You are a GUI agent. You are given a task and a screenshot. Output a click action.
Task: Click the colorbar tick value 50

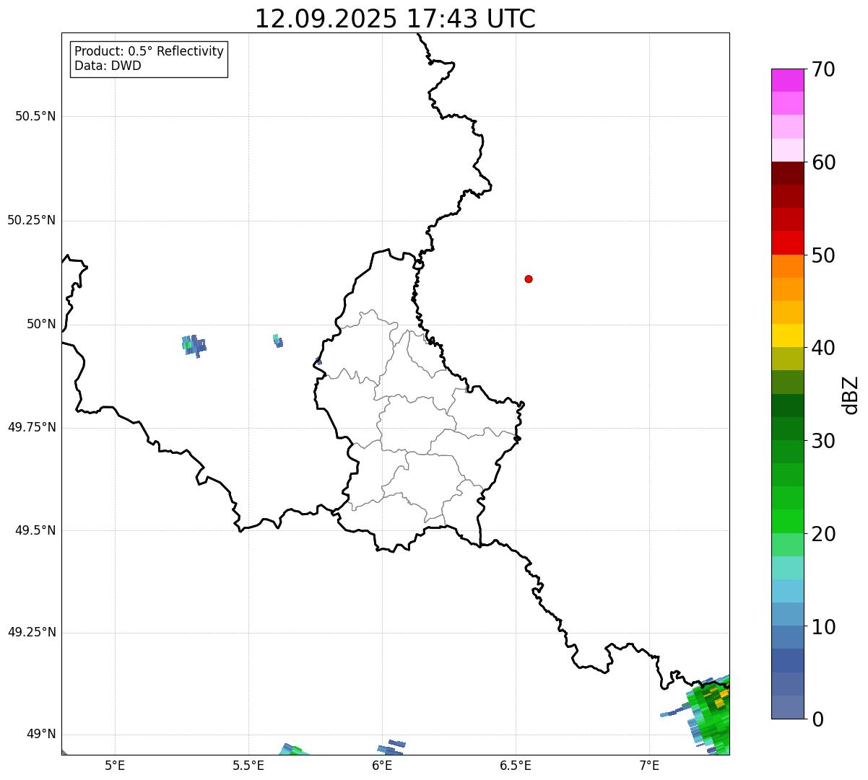point(823,255)
